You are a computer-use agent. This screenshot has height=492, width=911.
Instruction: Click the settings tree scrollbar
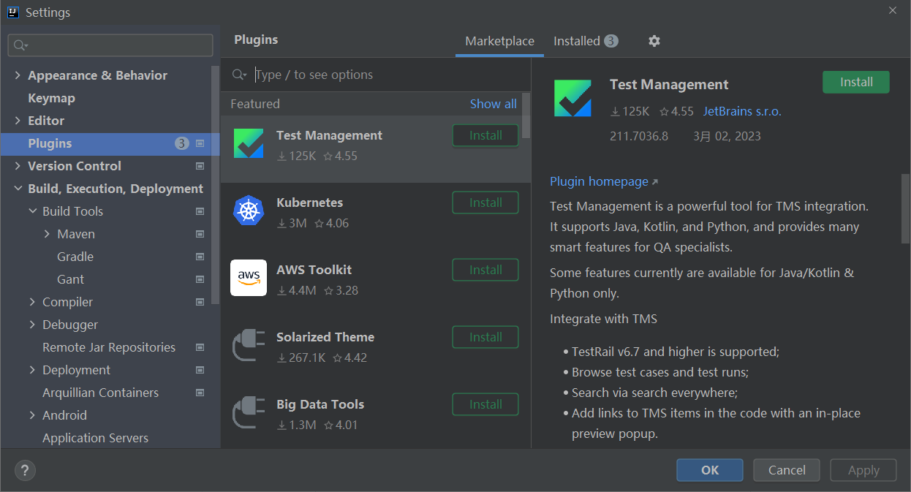click(x=215, y=185)
